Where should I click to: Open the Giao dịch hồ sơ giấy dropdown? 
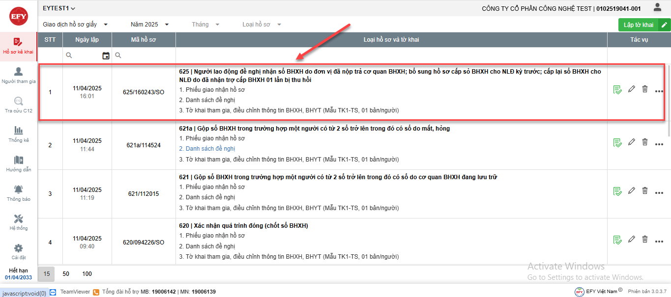(x=75, y=25)
